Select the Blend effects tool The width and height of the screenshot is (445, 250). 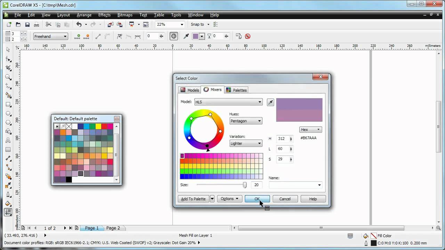click(x=8, y=176)
